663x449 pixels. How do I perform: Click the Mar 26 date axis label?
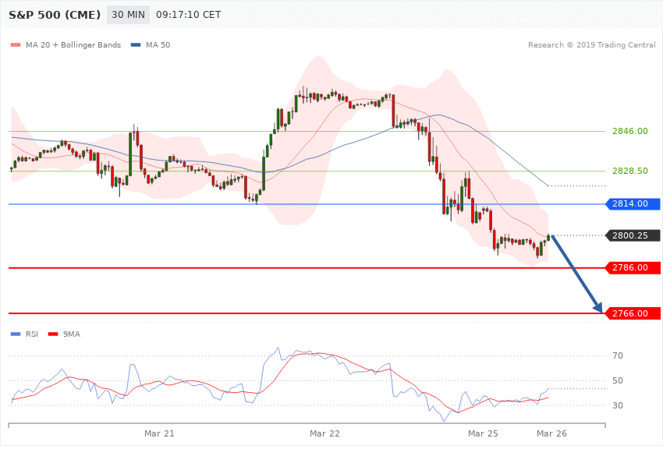point(551,433)
